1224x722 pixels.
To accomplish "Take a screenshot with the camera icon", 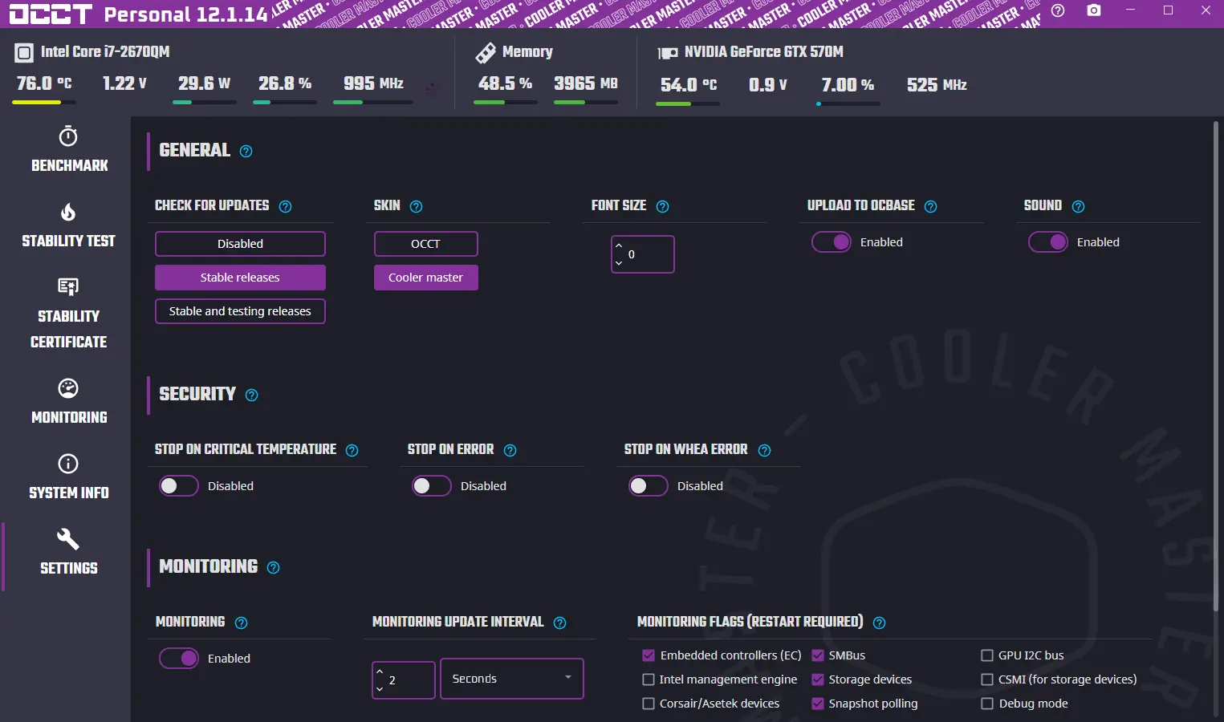I will [1094, 10].
